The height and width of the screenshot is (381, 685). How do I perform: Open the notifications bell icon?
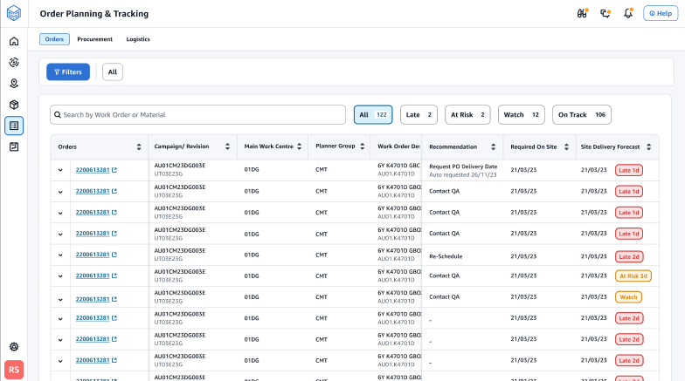[627, 13]
